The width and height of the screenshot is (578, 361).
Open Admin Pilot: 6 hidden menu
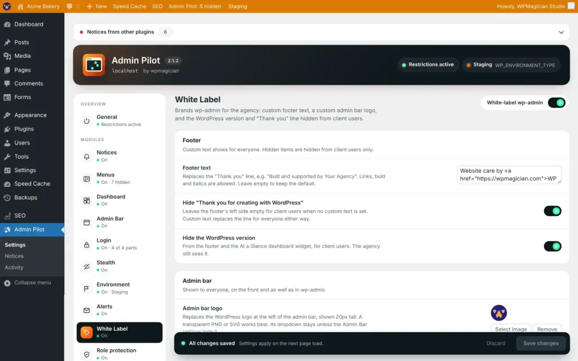pyautogui.click(x=195, y=6)
